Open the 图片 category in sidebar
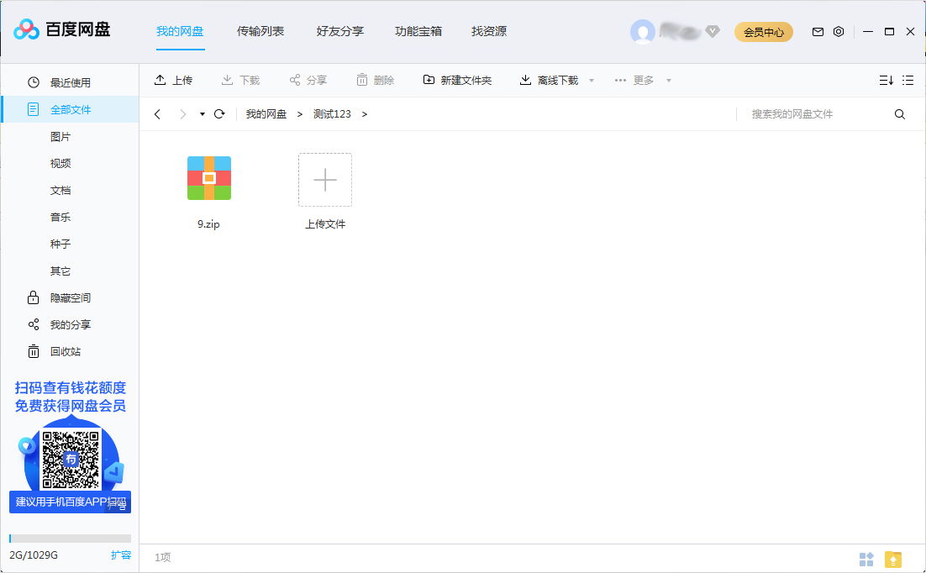The height and width of the screenshot is (573, 926). pyautogui.click(x=60, y=136)
